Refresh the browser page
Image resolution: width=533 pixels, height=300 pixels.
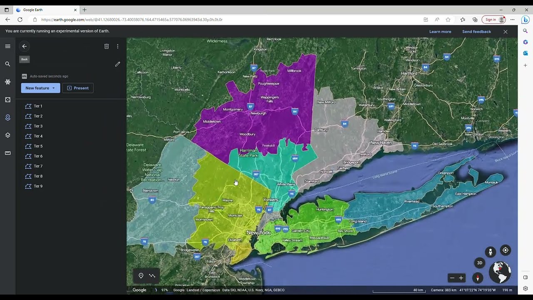[20, 20]
